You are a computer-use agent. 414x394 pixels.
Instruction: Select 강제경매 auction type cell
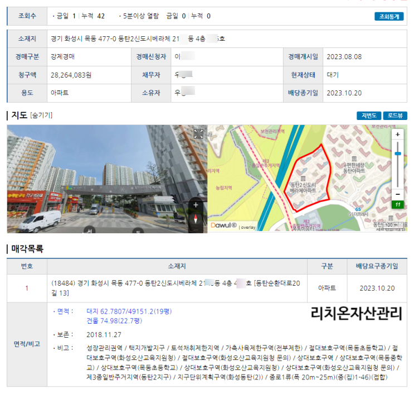coord(62,57)
